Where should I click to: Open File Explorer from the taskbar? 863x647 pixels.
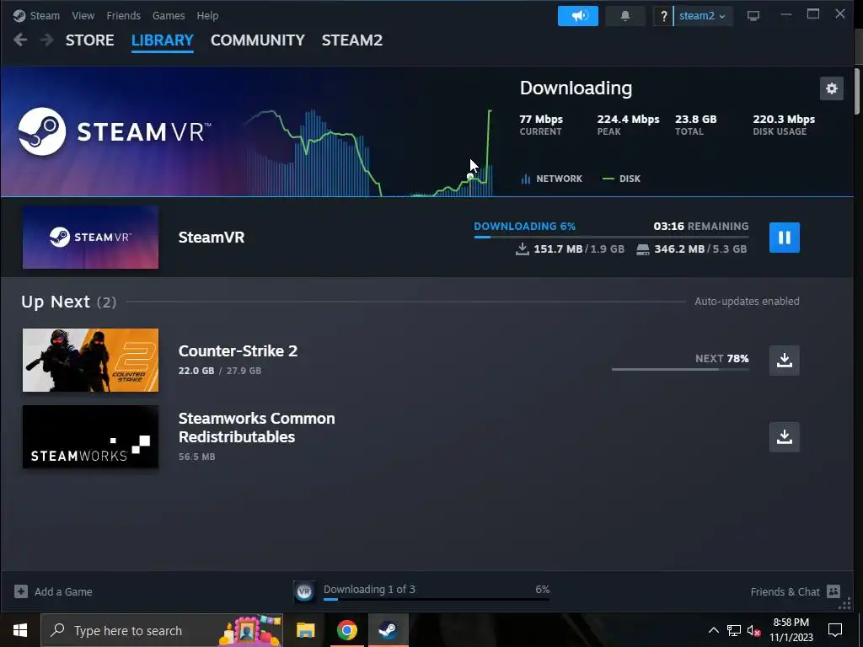pos(305,630)
